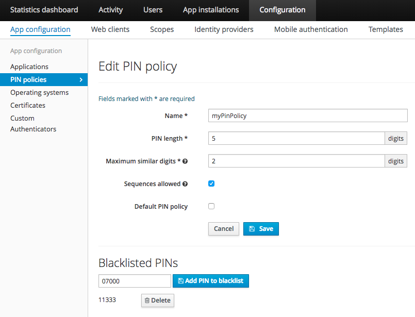Click the disk icon on Add PIN to blacklist

[180, 281]
